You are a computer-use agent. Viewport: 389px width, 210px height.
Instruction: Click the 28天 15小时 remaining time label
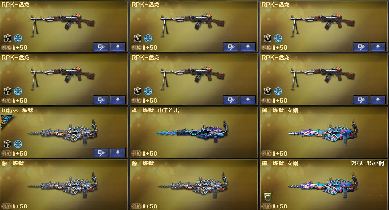click(367, 163)
